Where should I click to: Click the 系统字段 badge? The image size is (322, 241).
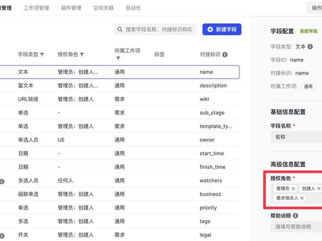309,31
